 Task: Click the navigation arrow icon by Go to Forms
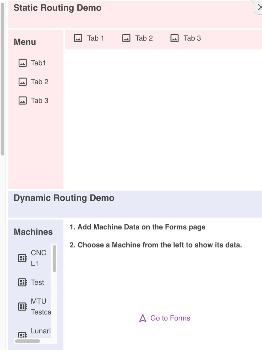[x=143, y=318]
